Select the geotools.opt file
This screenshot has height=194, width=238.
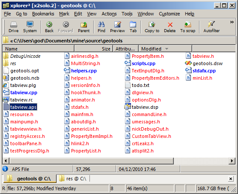click(x=24, y=71)
